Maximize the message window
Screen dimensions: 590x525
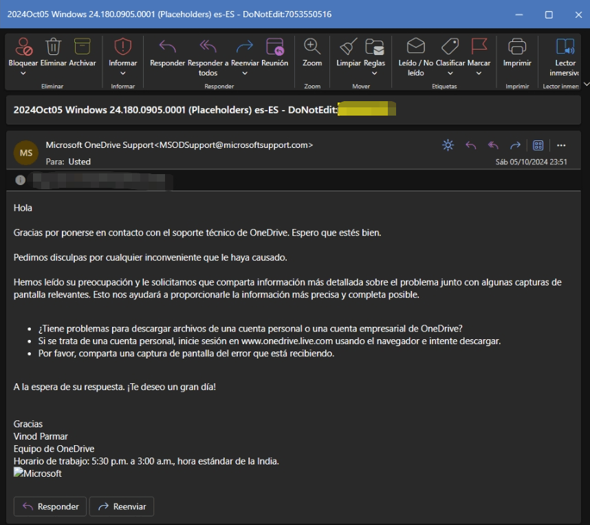[x=549, y=14]
